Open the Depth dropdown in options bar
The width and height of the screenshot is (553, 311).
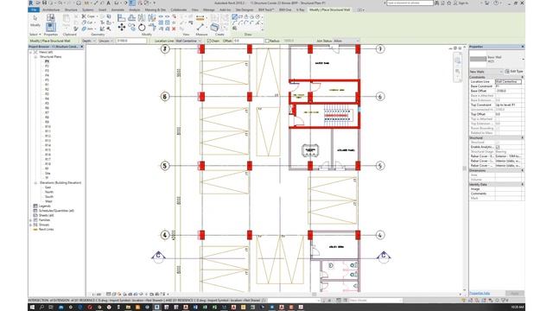[x=88, y=41]
